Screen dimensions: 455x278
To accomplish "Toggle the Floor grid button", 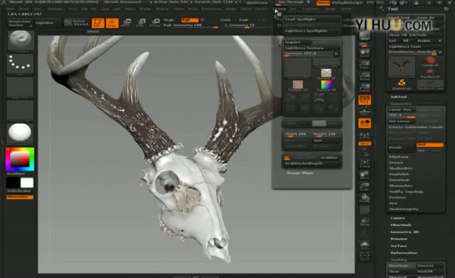I will pyautogui.click(x=364, y=111).
